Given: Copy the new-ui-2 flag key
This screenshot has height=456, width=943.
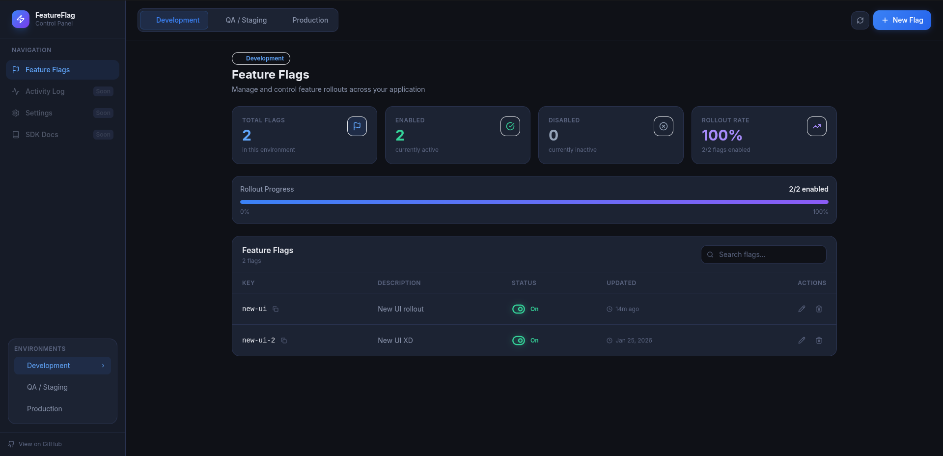Looking at the screenshot, I should pos(284,341).
